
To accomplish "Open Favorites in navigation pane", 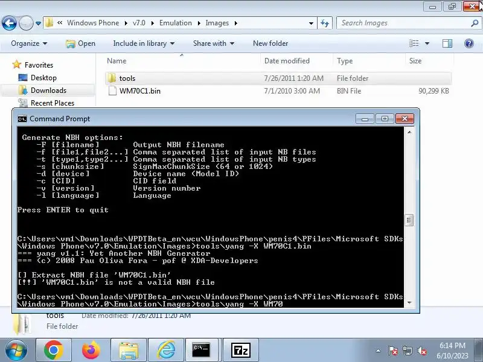I will point(39,65).
